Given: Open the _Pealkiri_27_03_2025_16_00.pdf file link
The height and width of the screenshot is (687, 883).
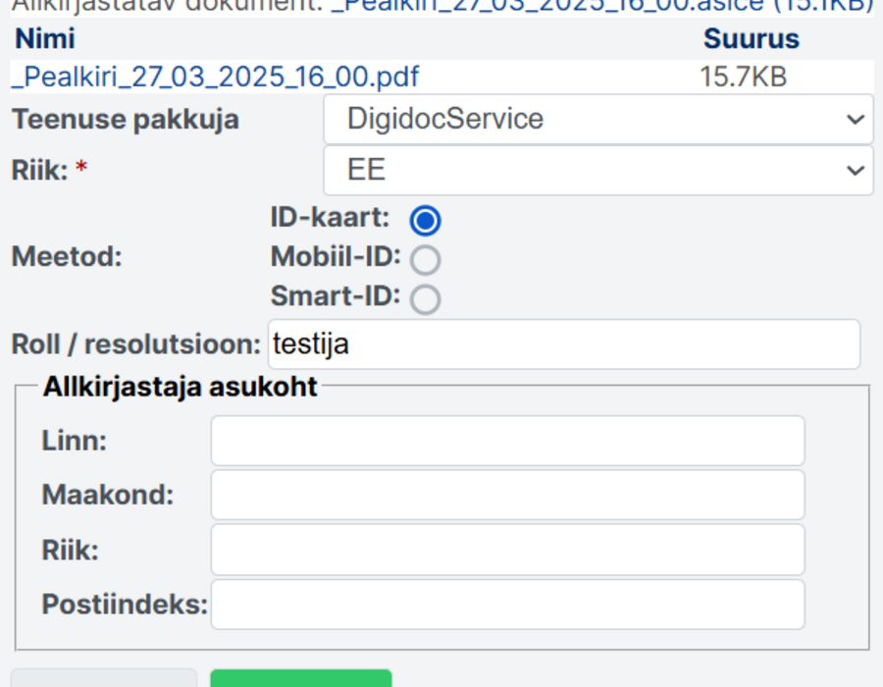Looking at the screenshot, I should [215, 77].
